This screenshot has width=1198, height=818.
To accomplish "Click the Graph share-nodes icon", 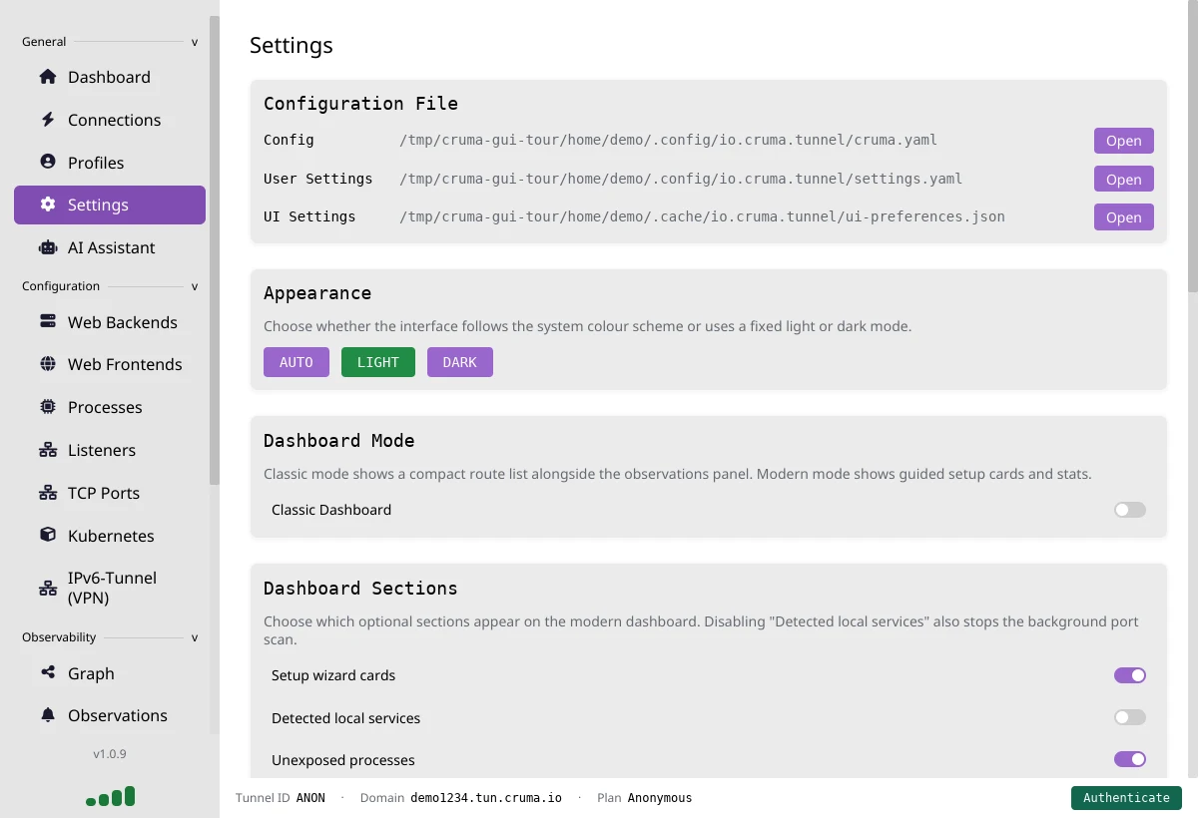I will tap(48, 673).
